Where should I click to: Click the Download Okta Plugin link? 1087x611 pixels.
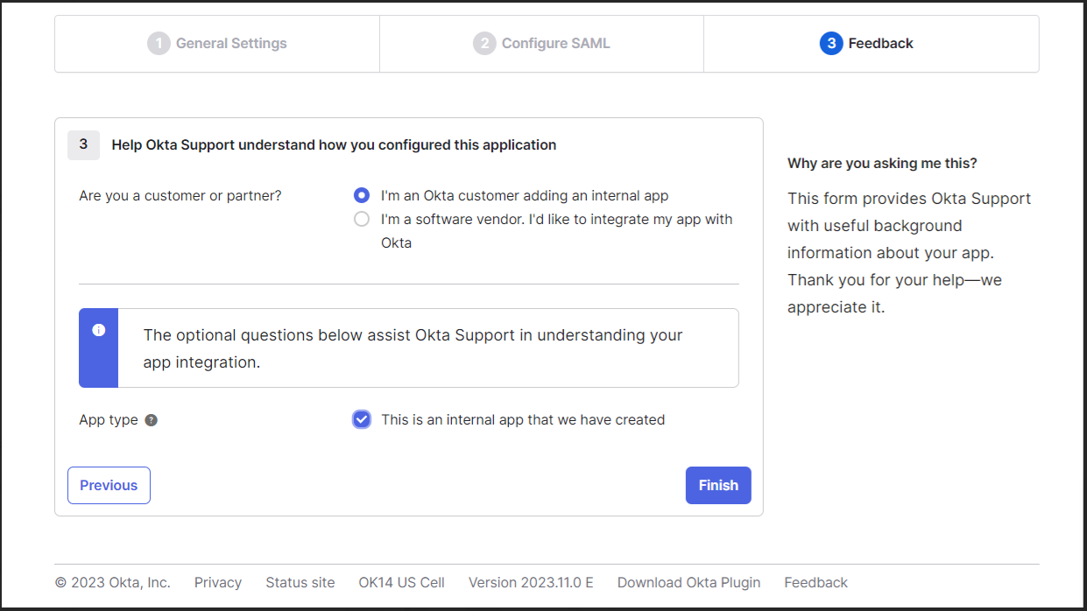pyautogui.click(x=688, y=582)
